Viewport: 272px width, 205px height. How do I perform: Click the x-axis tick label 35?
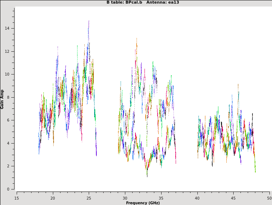[x=161, y=198]
